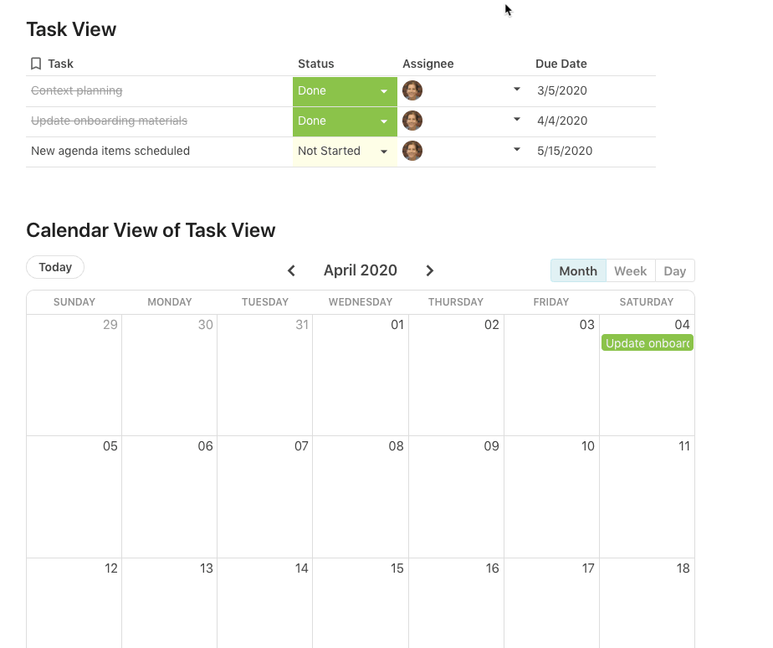Switch calendar to Week view

pos(630,271)
